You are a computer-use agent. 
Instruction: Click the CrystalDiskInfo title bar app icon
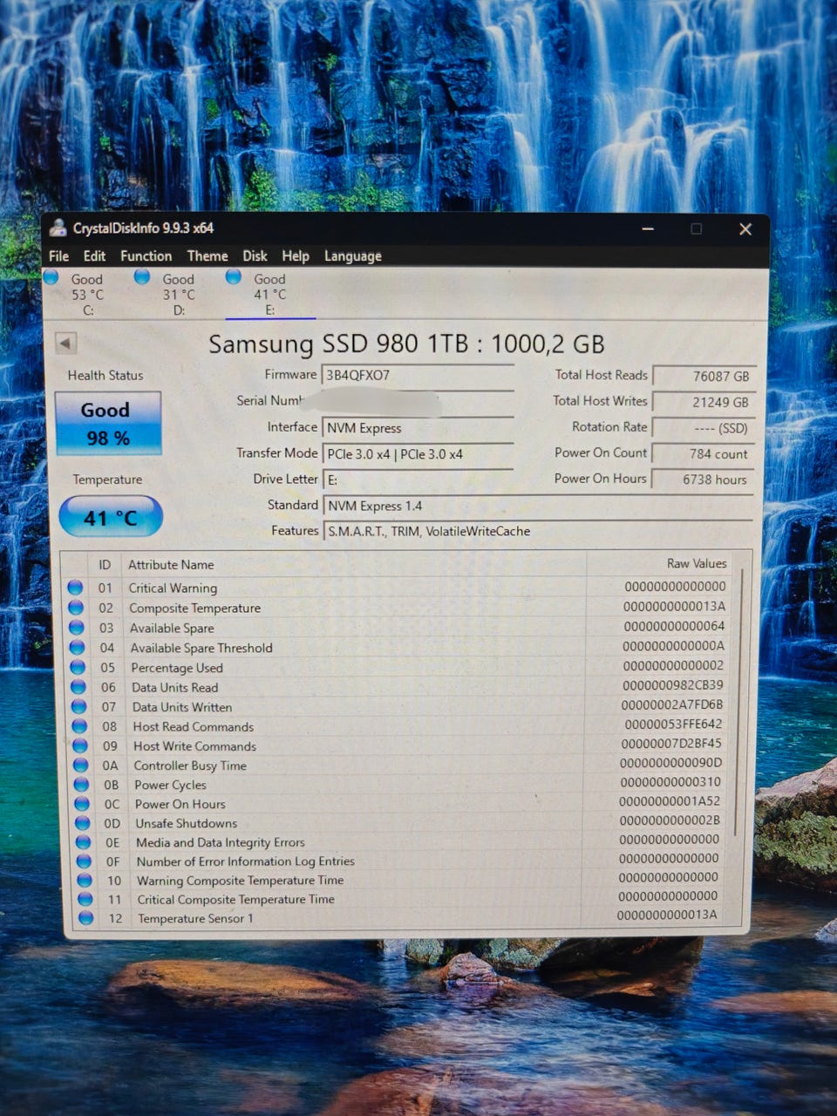(58, 228)
